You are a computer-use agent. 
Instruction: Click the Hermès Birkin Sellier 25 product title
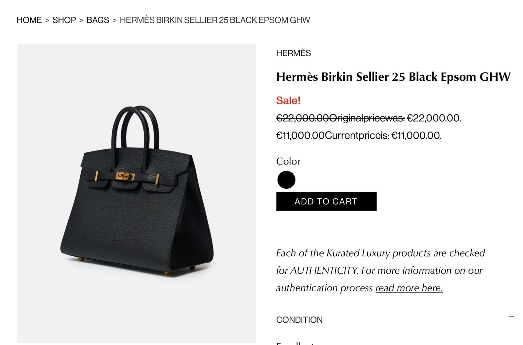[x=393, y=77]
